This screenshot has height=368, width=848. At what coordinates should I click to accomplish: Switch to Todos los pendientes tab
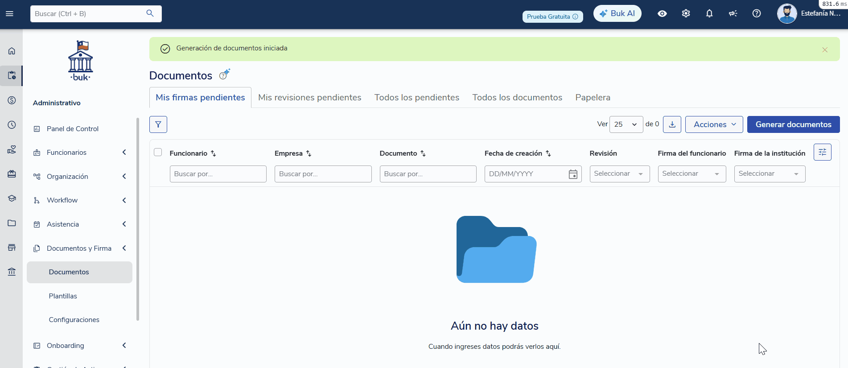(x=417, y=97)
